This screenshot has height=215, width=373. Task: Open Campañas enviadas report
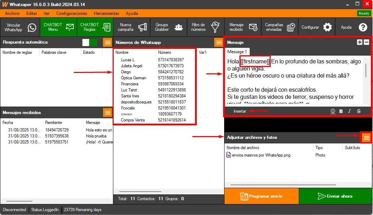280,27
